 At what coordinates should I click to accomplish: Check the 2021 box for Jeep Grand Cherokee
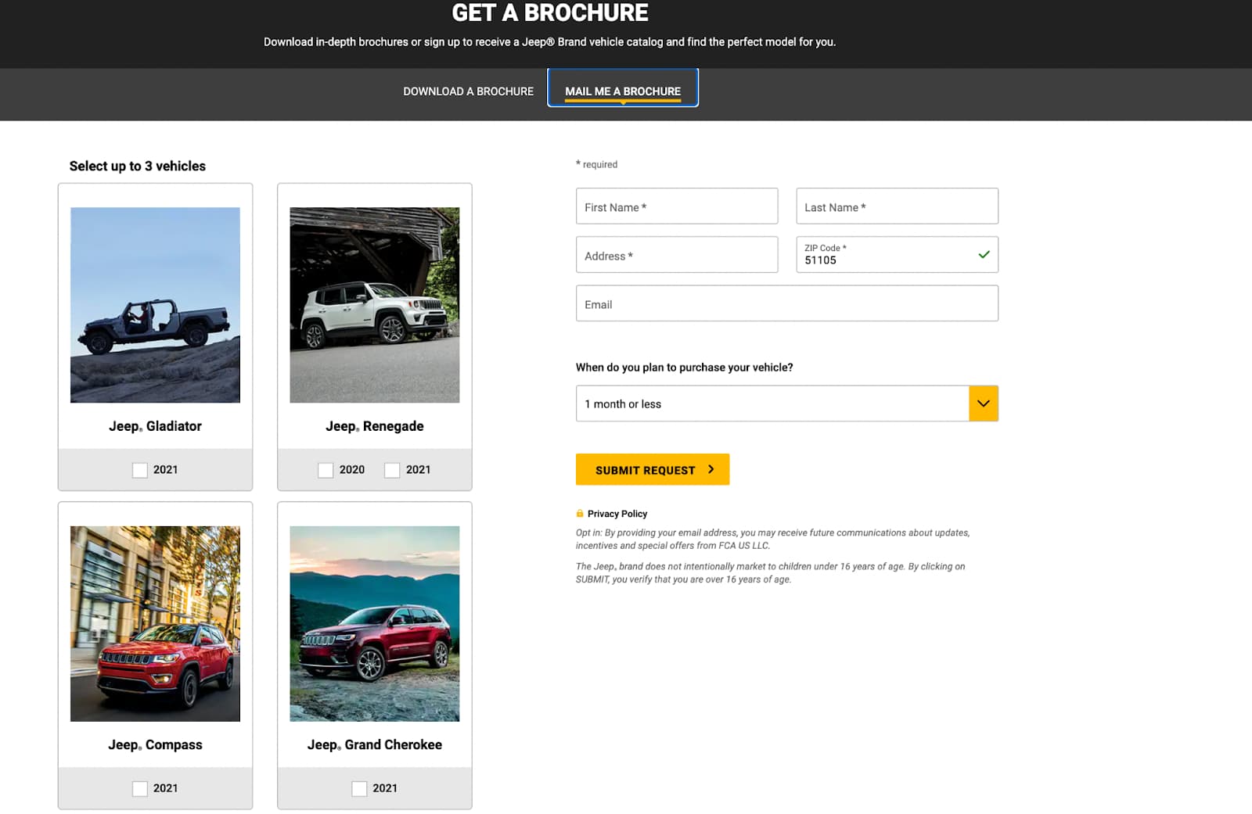(x=359, y=788)
